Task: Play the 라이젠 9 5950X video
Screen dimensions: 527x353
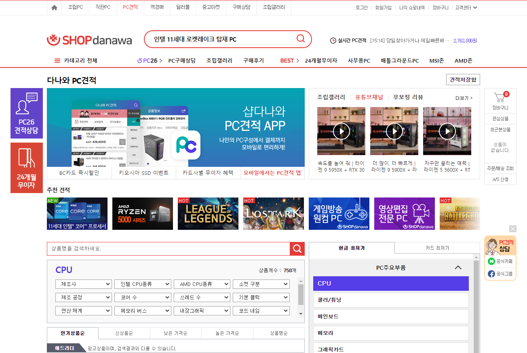Action: 341,131
